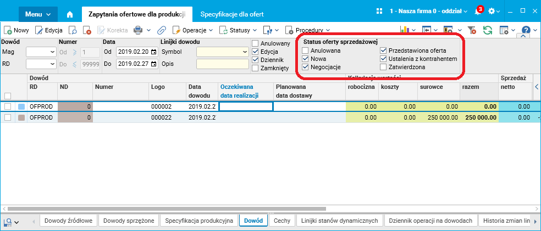The height and width of the screenshot is (231, 541).
Task: Open notifications bell with badge 3
Action: pos(478,11)
